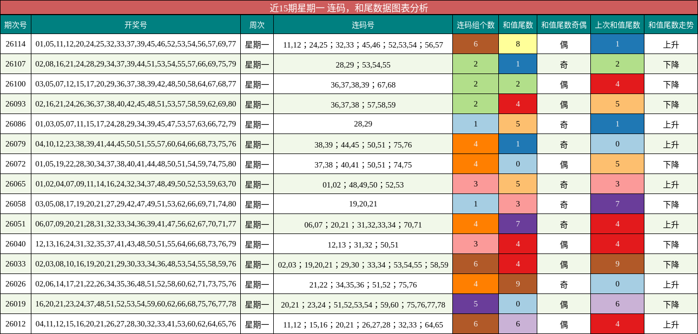Select the 连码号 cell 01,02；48,49,50；52,53
This screenshot has width=698, height=334.
click(x=363, y=184)
